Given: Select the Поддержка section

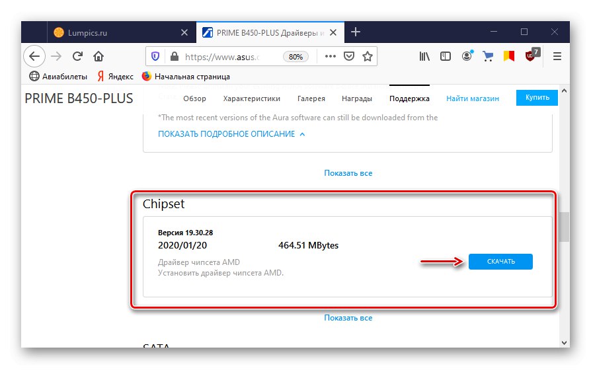Looking at the screenshot, I should [x=409, y=98].
